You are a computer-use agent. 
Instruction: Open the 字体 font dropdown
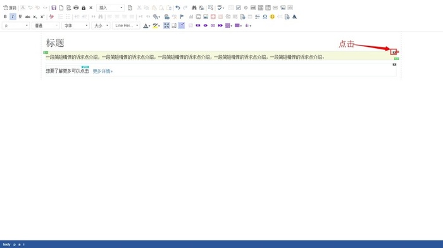(75, 25)
